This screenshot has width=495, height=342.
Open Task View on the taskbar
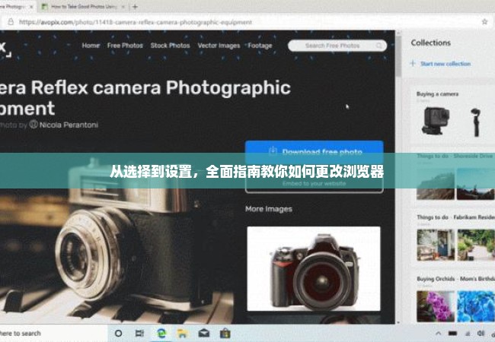tap(139, 333)
